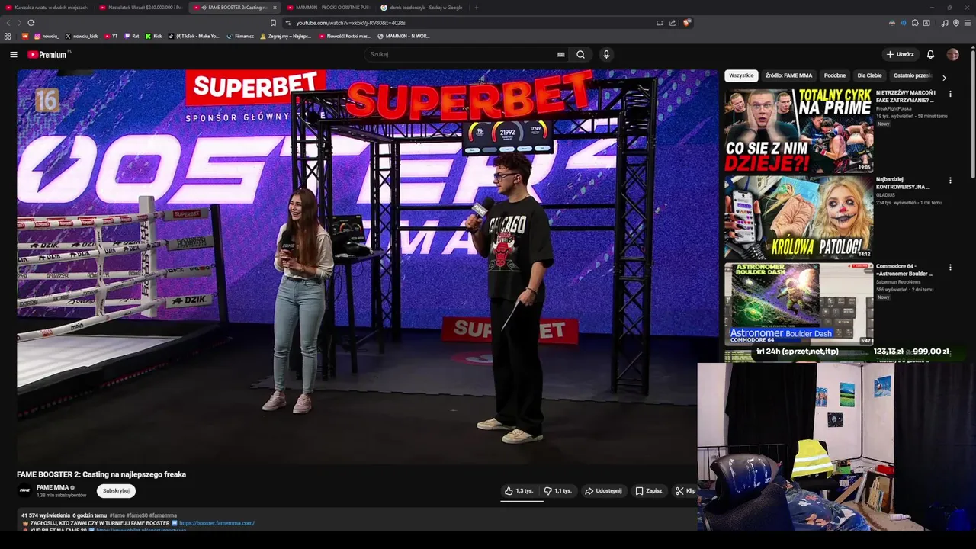Open the Utwórz create dropdown
The height and width of the screenshot is (549, 976).
tap(900, 54)
